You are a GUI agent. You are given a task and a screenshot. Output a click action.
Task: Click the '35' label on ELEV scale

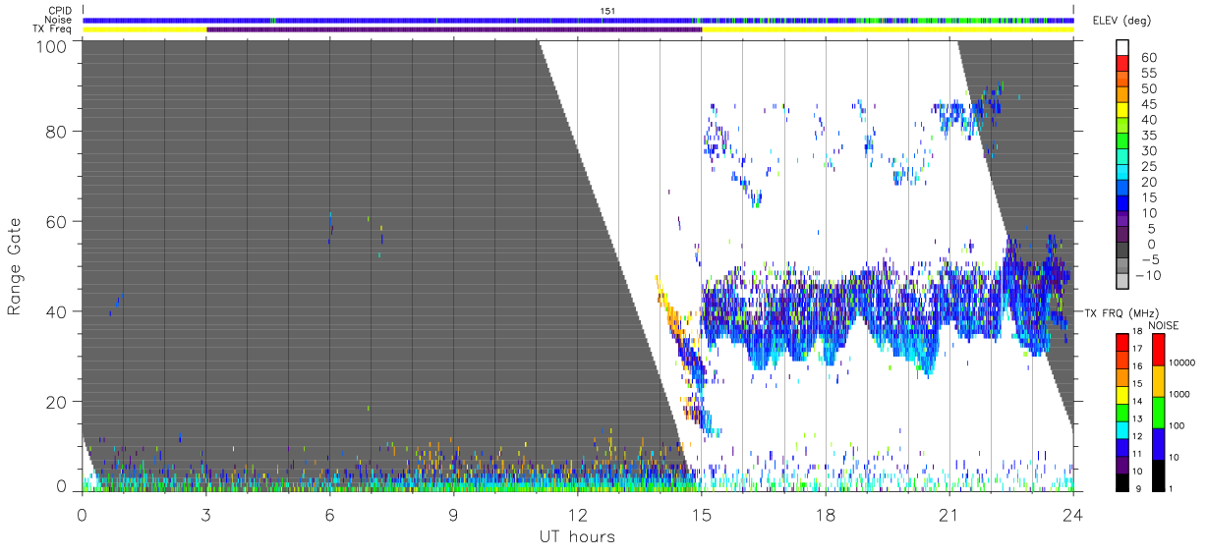1148,136
